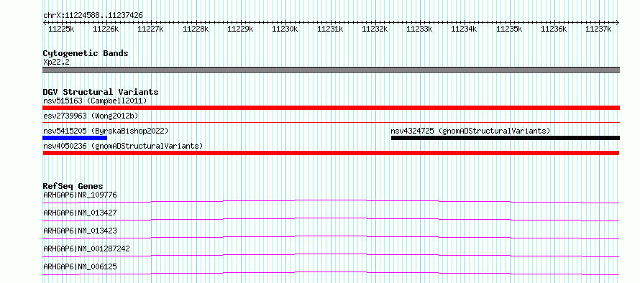The image size is (640, 283).
Task: Click the 11227k ruler tick label
Action: point(150,29)
